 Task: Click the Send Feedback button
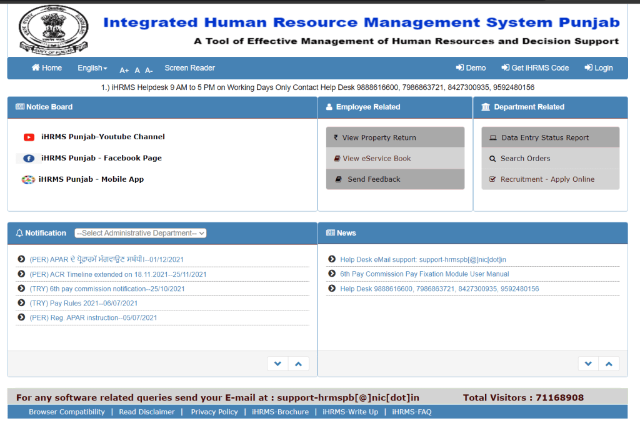(x=395, y=179)
